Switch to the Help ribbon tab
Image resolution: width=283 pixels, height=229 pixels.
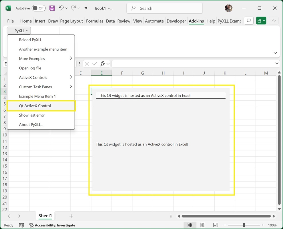[211, 21]
